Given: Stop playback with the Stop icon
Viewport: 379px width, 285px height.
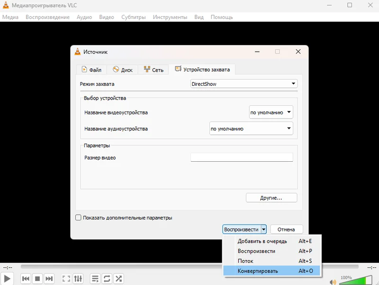Looking at the screenshot, I should click(37, 279).
